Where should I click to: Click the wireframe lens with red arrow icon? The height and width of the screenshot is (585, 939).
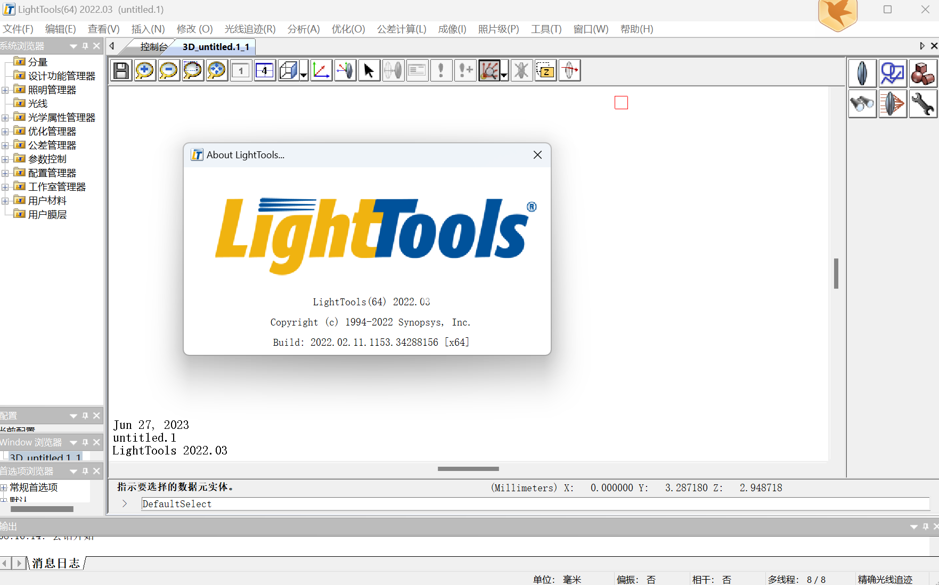point(569,70)
